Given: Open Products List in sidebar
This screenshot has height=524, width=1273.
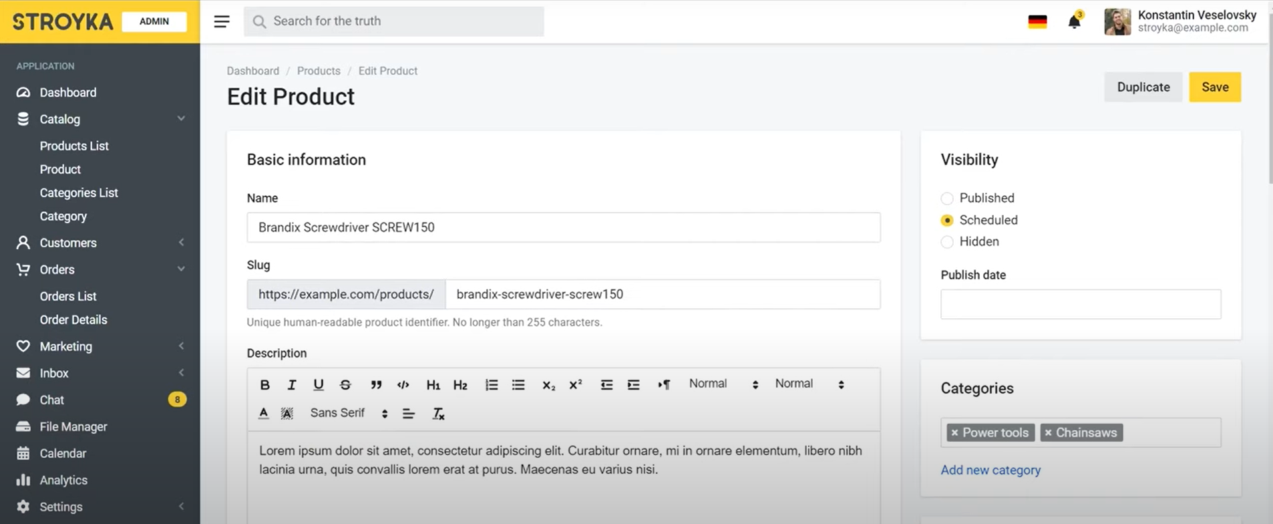Looking at the screenshot, I should 74,146.
